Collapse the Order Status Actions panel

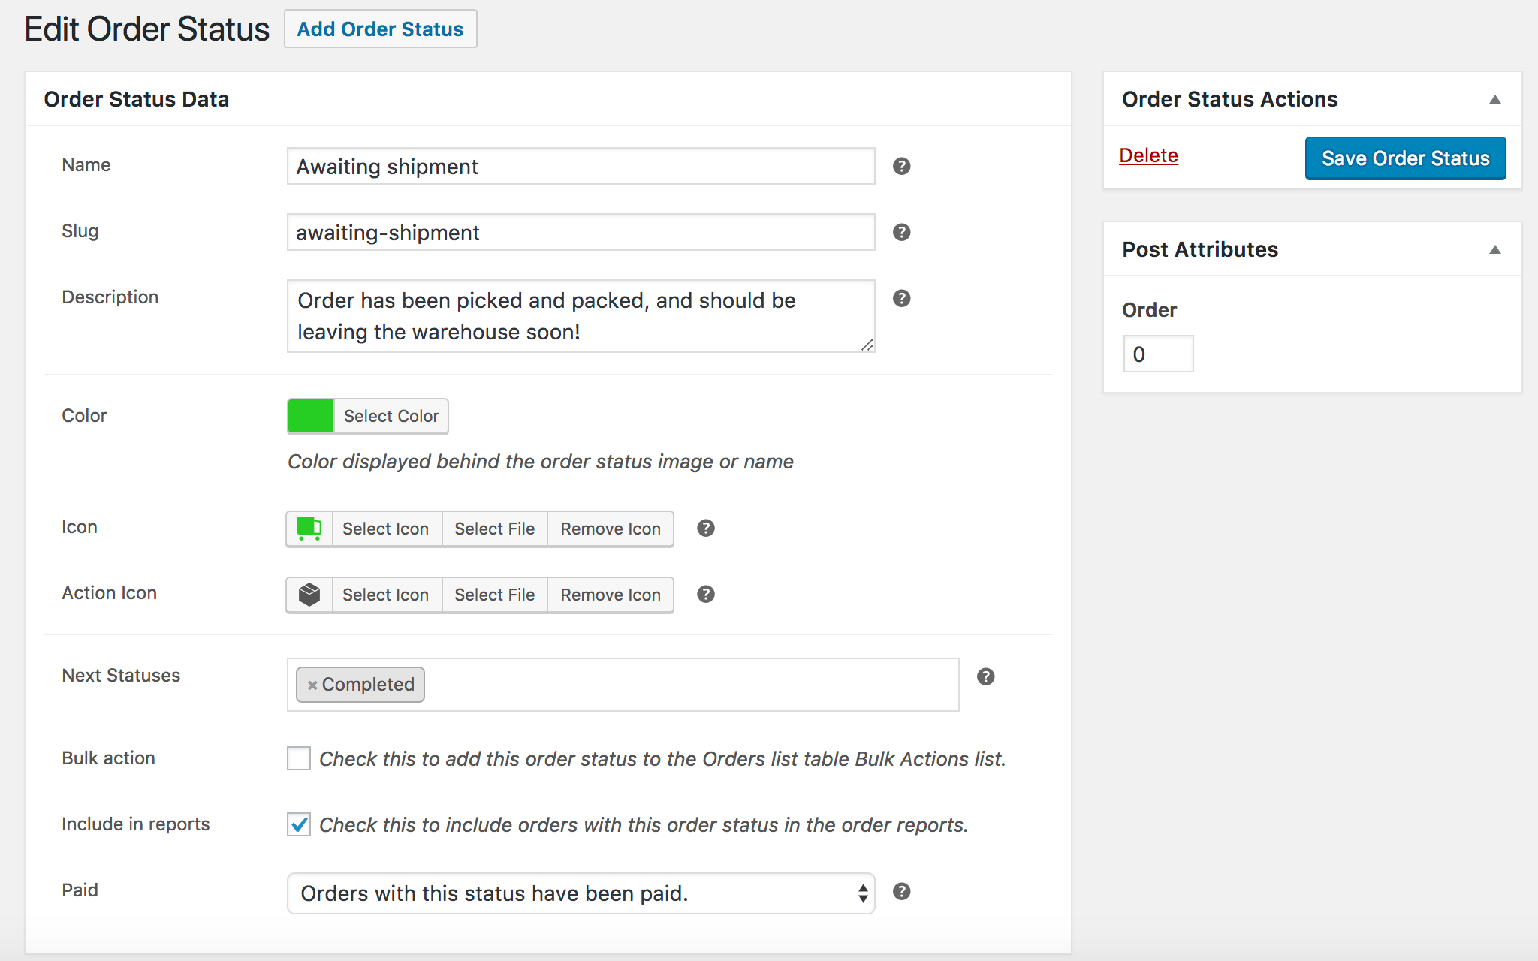1495,98
